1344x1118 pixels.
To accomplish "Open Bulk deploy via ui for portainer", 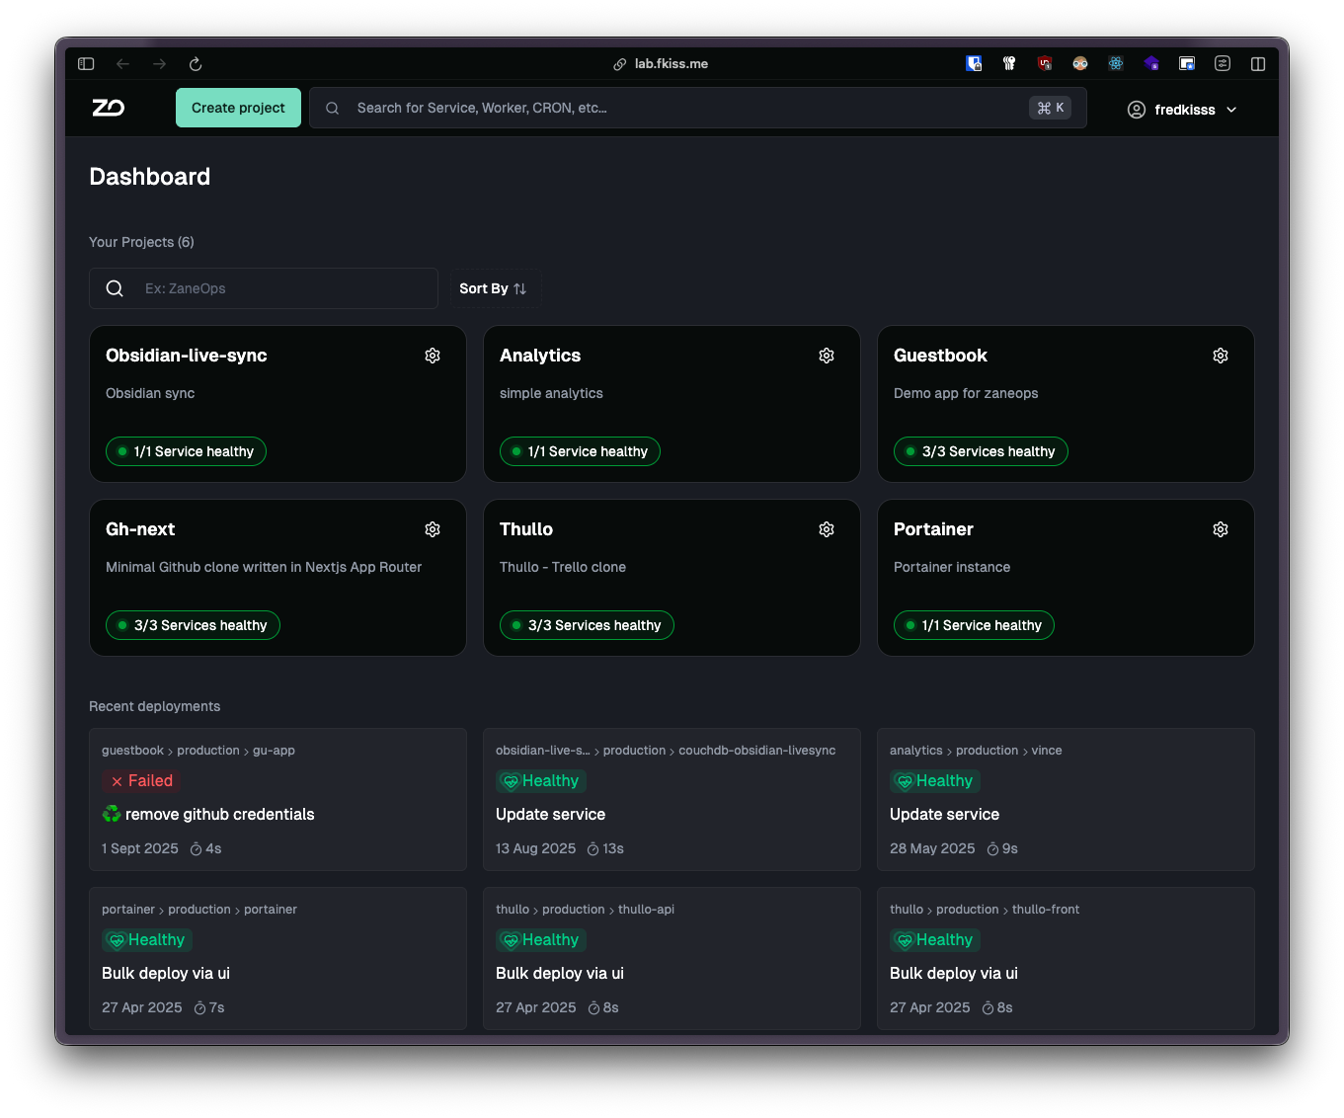I will pos(166,974).
